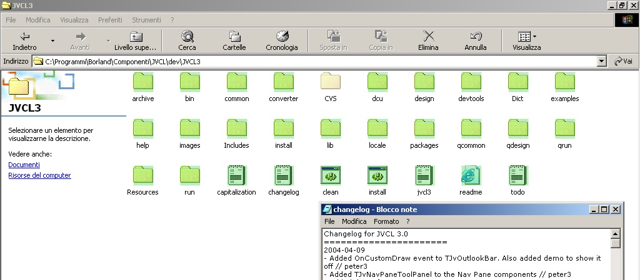Click the Vai go button
Viewport: 640px width, 280px height.
(623, 62)
